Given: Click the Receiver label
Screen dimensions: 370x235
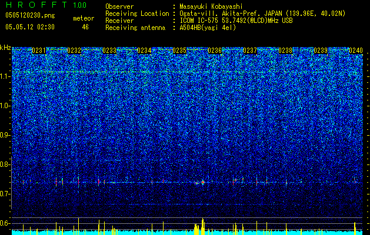Looking at the screenshot, I should (119, 21).
